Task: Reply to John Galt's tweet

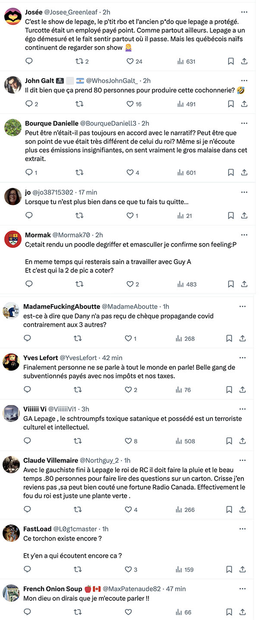Action: [29, 104]
